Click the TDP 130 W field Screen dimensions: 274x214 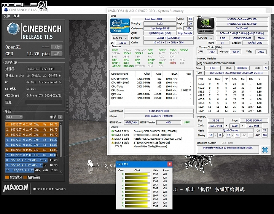click(123, 43)
